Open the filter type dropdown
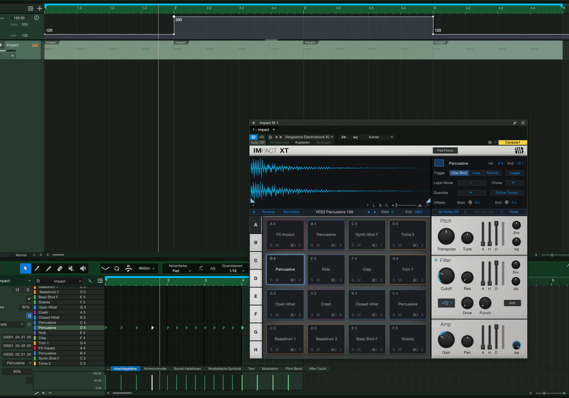 pyautogui.click(x=446, y=303)
